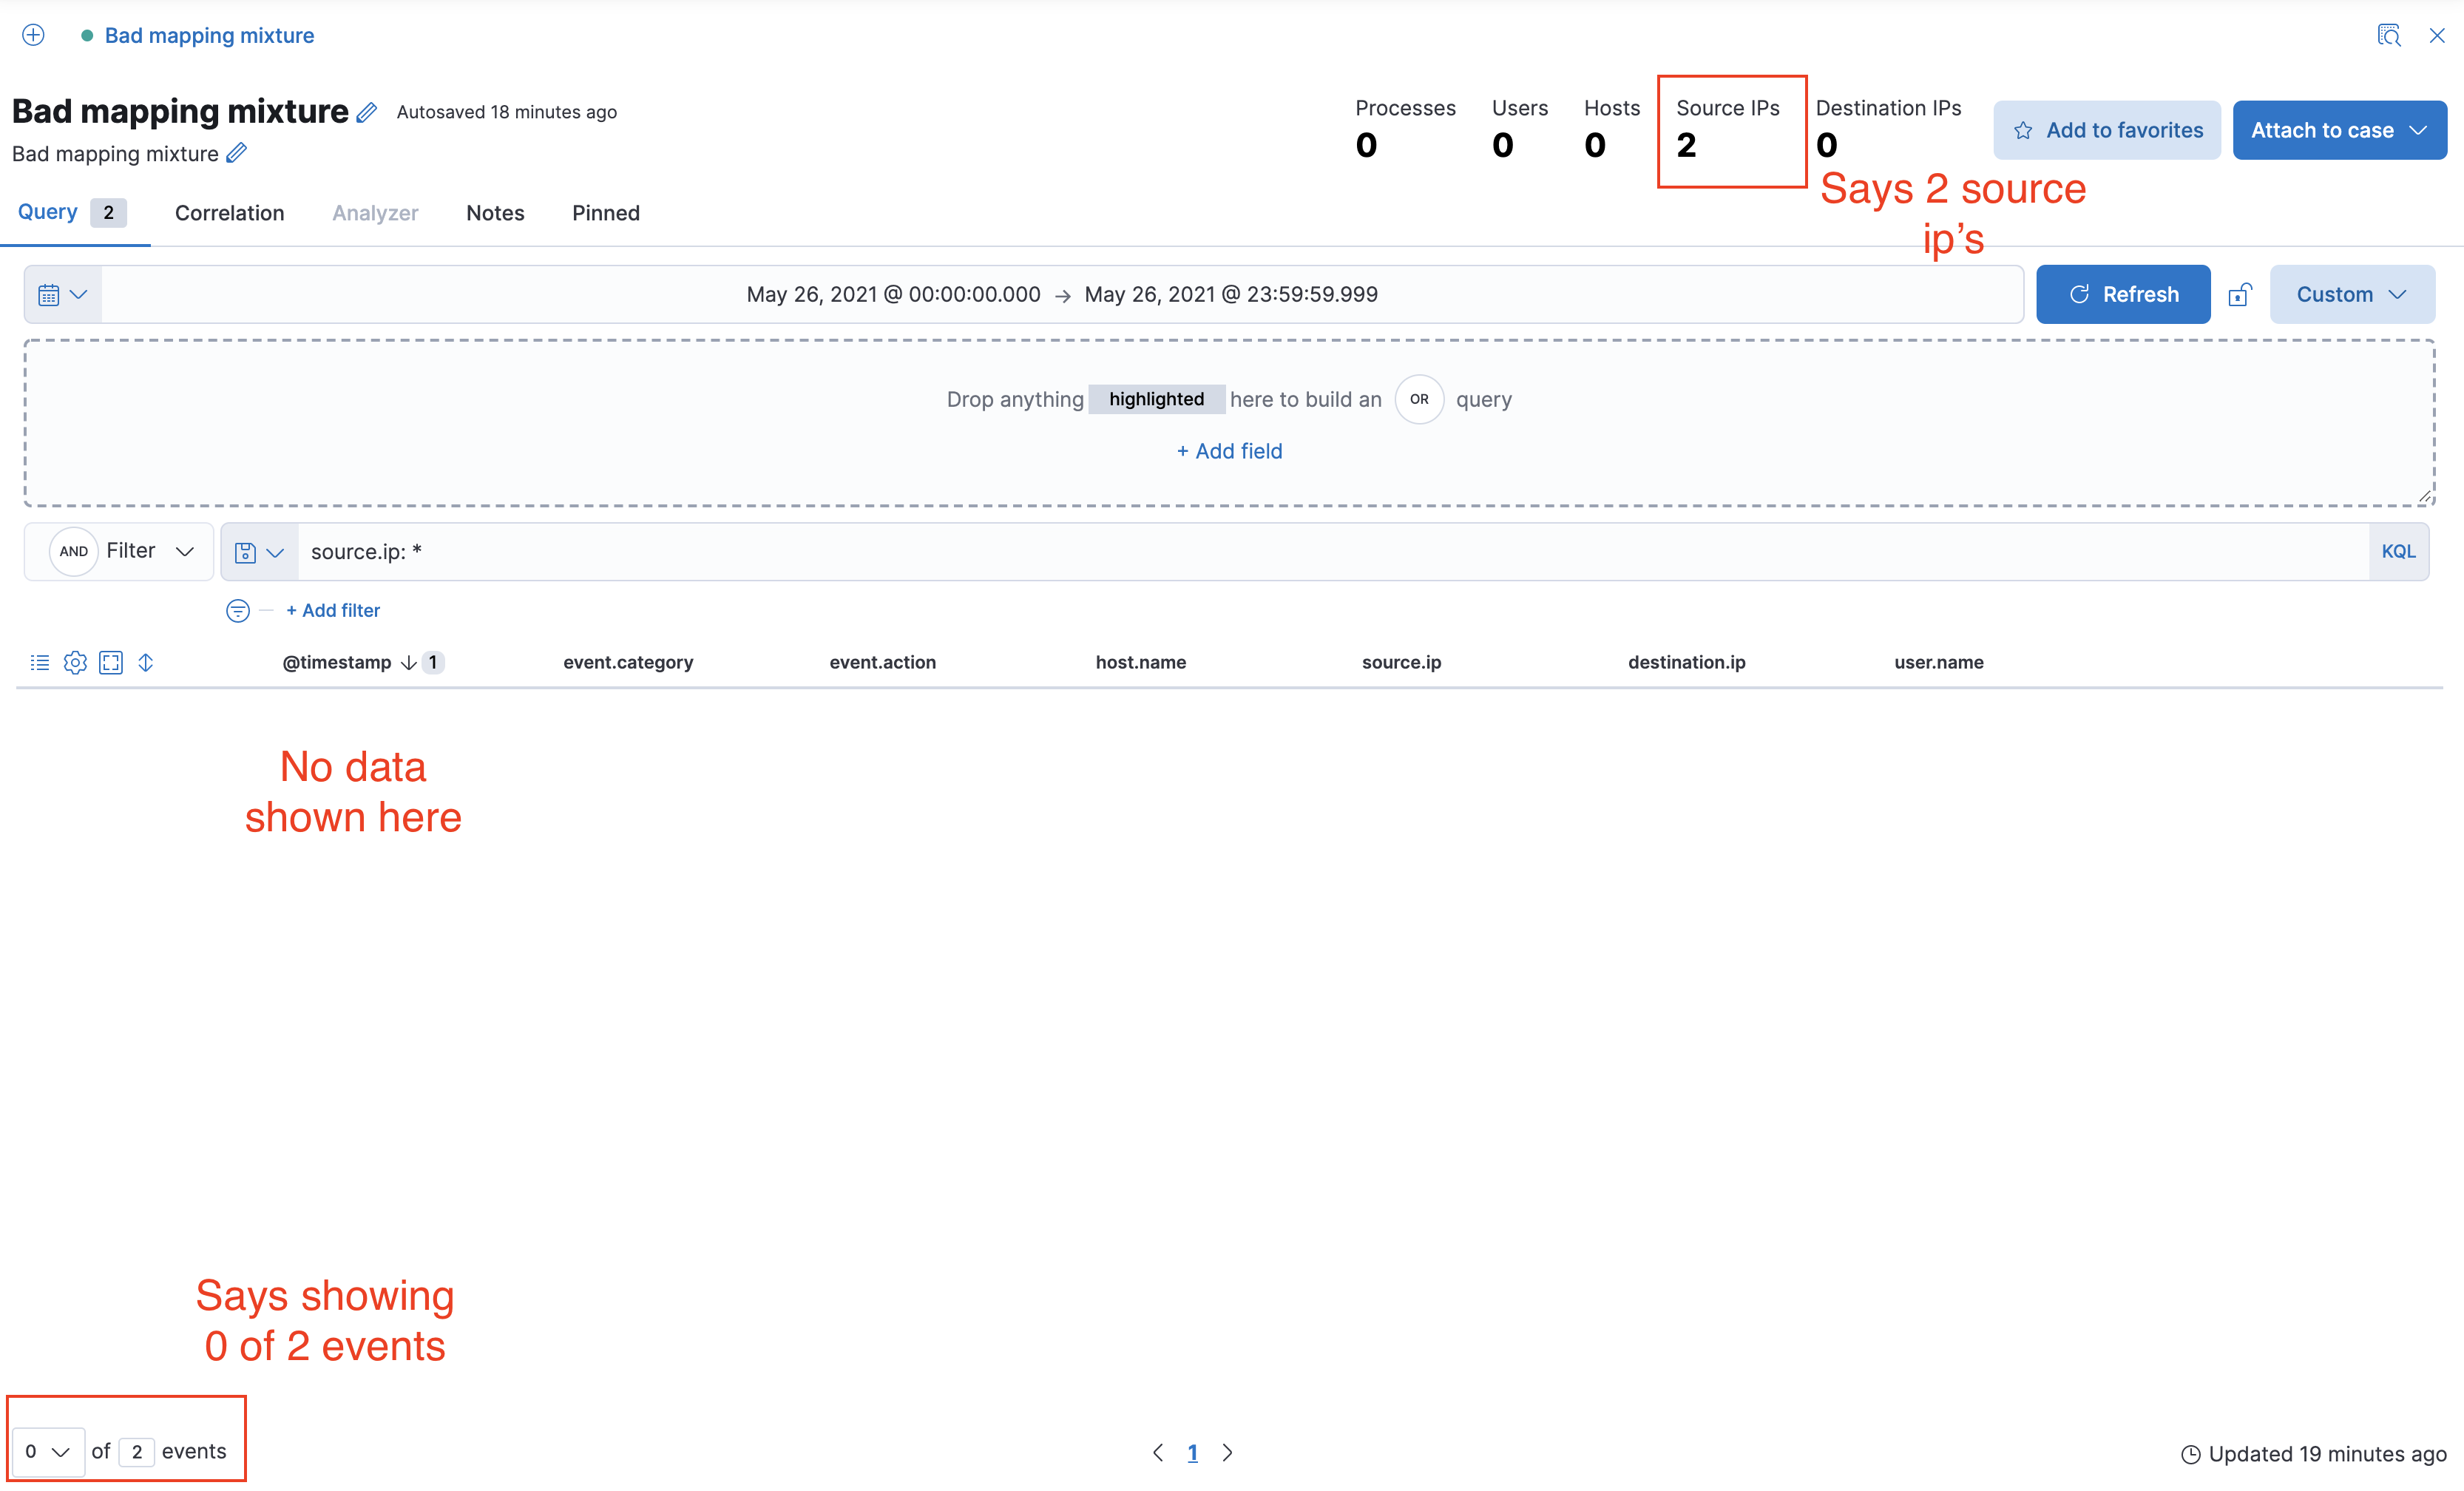Image resolution: width=2464 pixels, height=1491 pixels.
Task: Click the add new timeline plus icon
Action: click(x=33, y=35)
